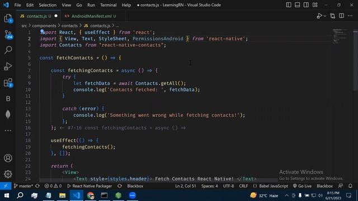Click the synchronize changes icon
The image size is (358, 201).
pos(37,186)
